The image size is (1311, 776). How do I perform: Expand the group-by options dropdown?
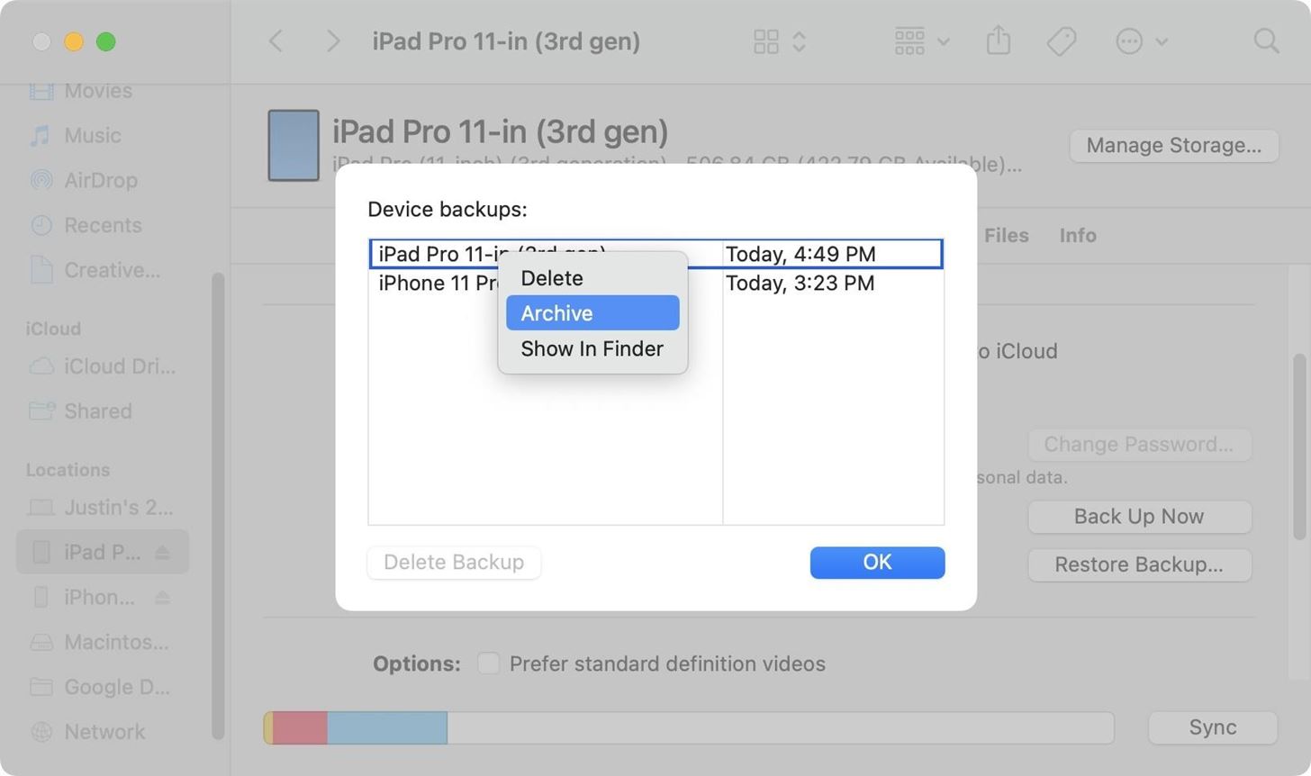(x=921, y=41)
